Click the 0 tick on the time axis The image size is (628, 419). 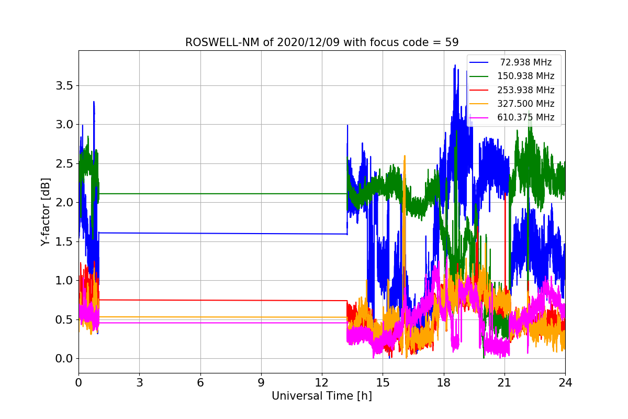pyautogui.click(x=78, y=383)
